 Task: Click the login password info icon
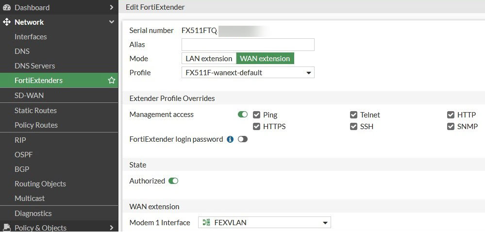point(230,139)
